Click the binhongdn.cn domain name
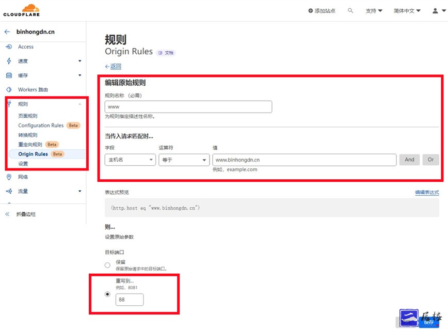This screenshot has width=448, height=329. (x=36, y=32)
